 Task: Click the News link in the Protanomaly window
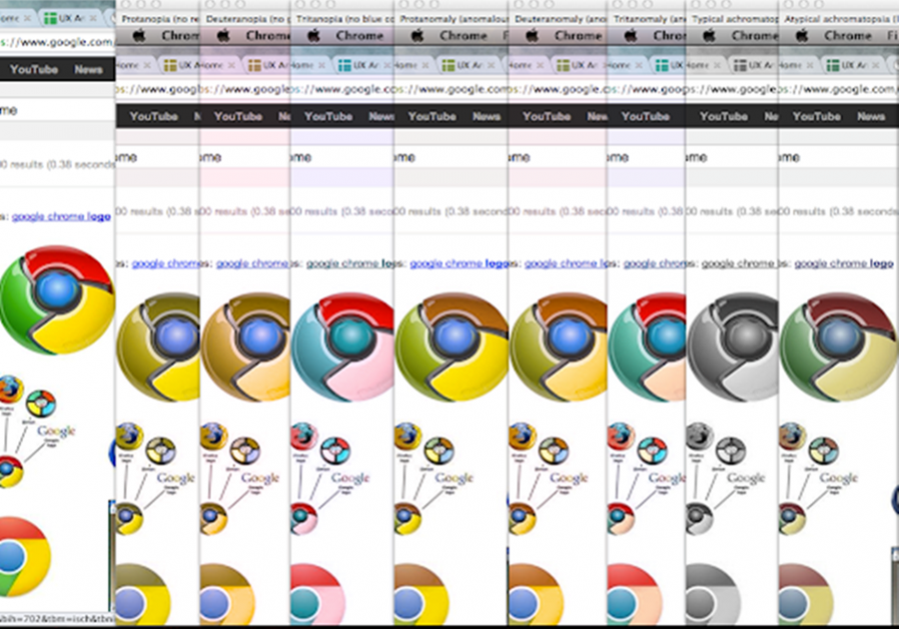click(486, 116)
